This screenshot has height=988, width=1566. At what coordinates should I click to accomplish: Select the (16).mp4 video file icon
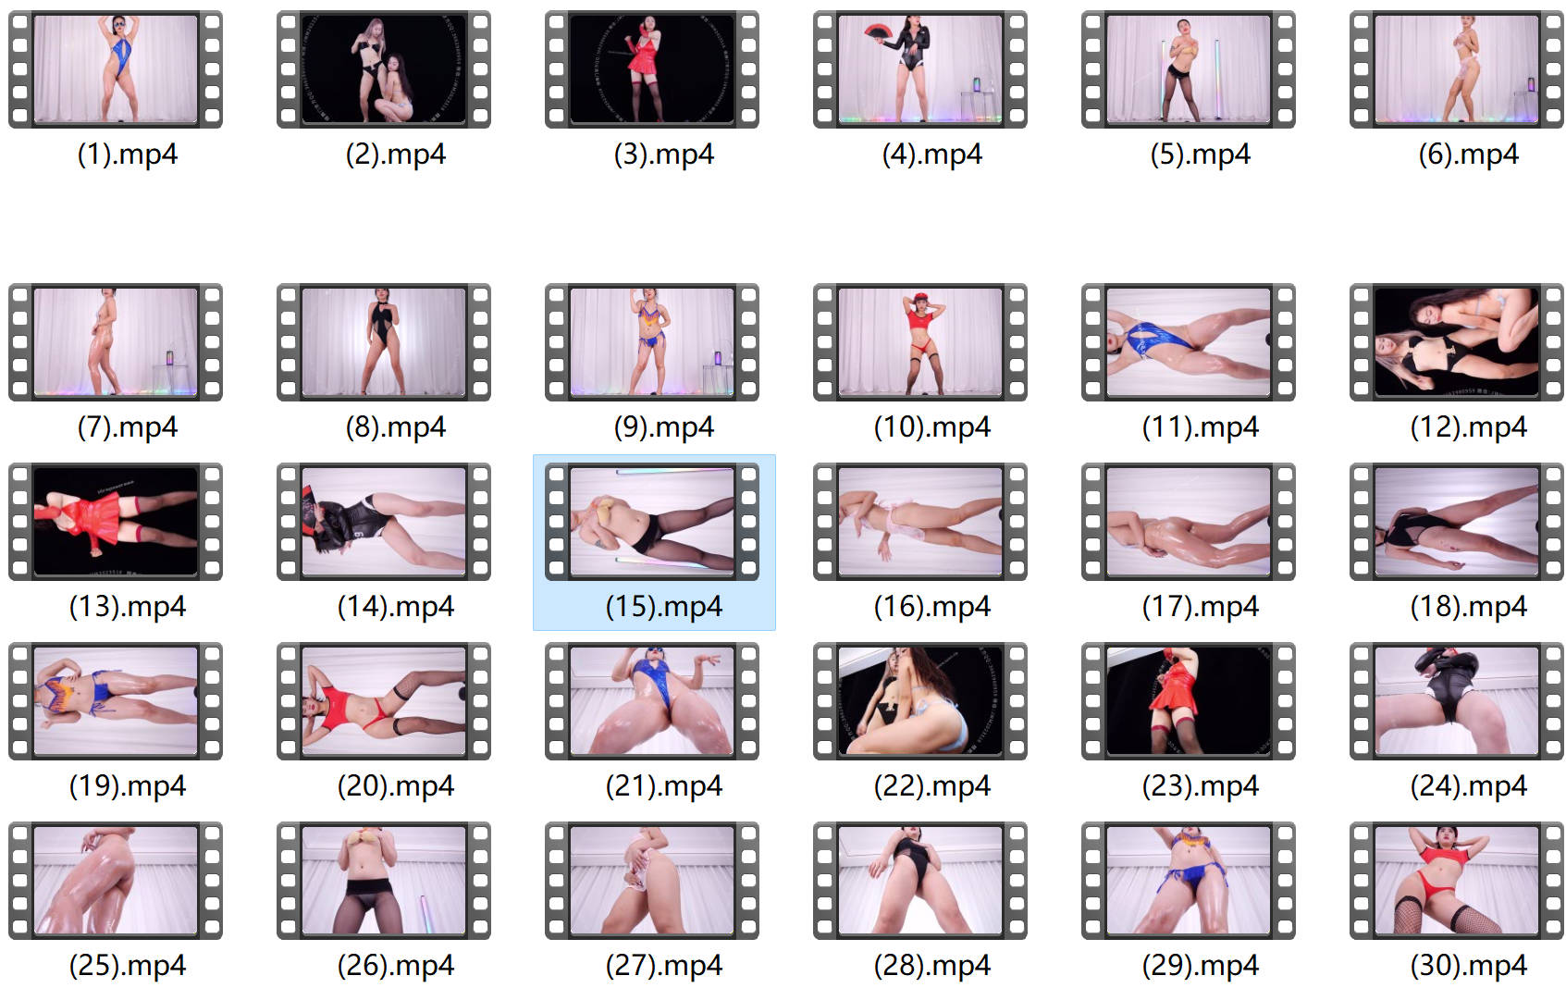click(920, 522)
